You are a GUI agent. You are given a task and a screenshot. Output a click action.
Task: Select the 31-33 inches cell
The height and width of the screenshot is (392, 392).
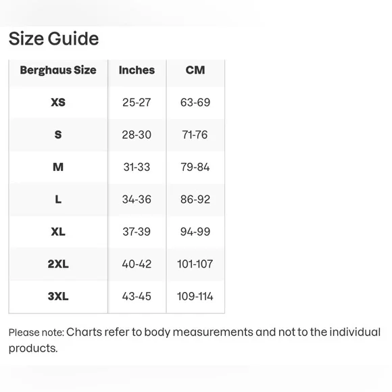pyautogui.click(x=137, y=167)
